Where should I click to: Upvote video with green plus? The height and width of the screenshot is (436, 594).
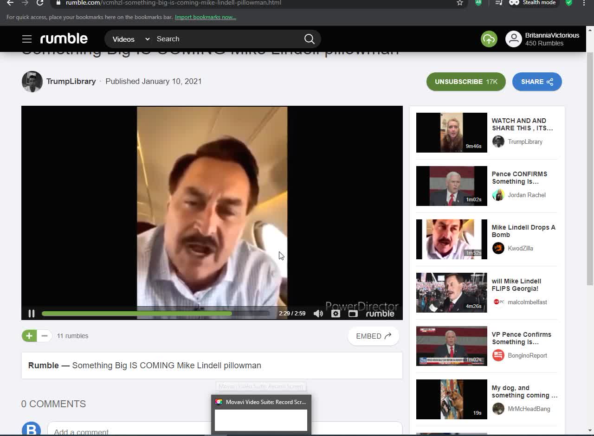point(29,336)
